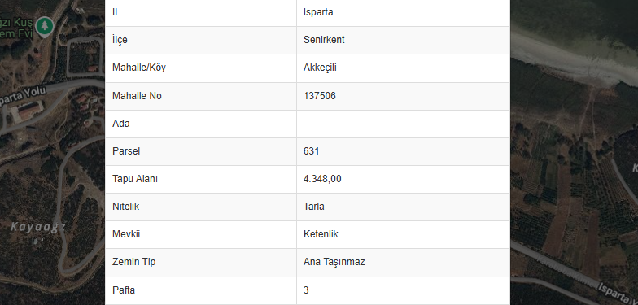Select the Isparta province value cell
This screenshot has width=638, height=305.
404,13
